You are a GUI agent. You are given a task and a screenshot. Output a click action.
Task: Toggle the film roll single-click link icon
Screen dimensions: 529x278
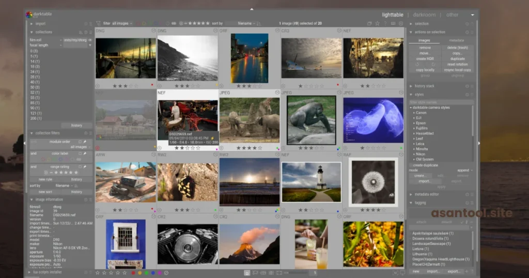(90, 40)
